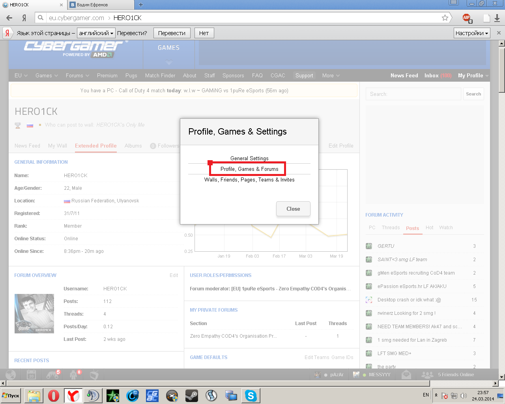Switch to the Albums tab

click(133, 146)
